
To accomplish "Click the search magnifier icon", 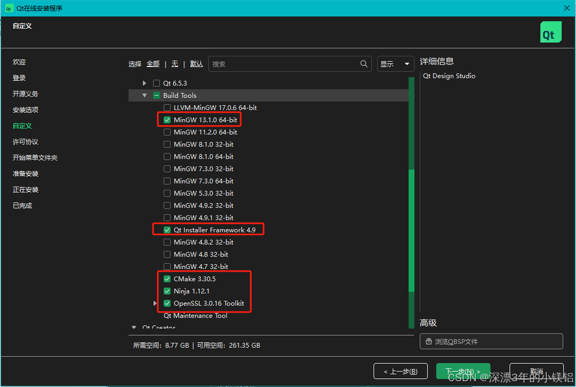I will coord(363,64).
